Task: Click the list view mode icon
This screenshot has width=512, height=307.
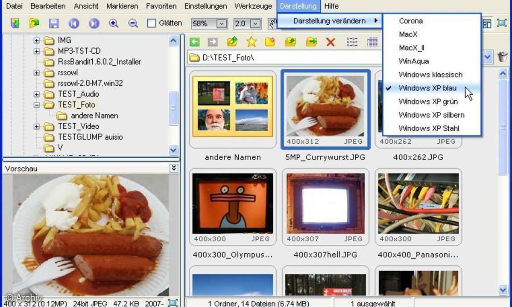Action: [x=352, y=42]
